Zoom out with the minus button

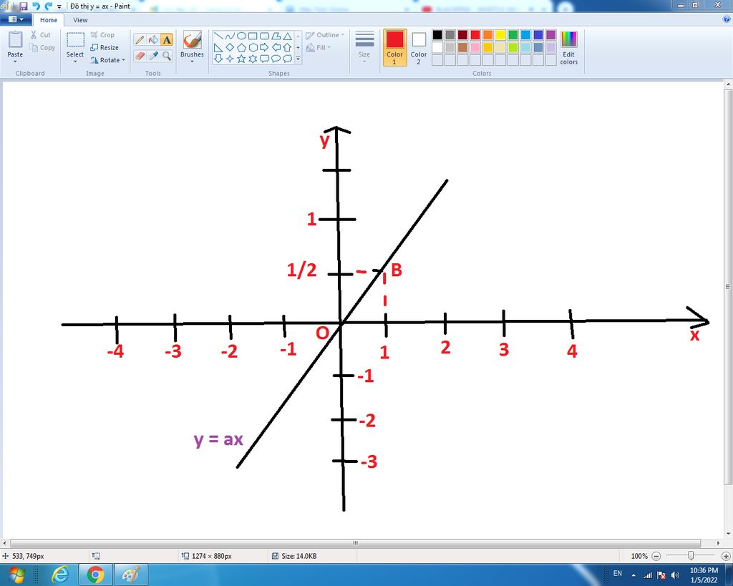coord(656,556)
